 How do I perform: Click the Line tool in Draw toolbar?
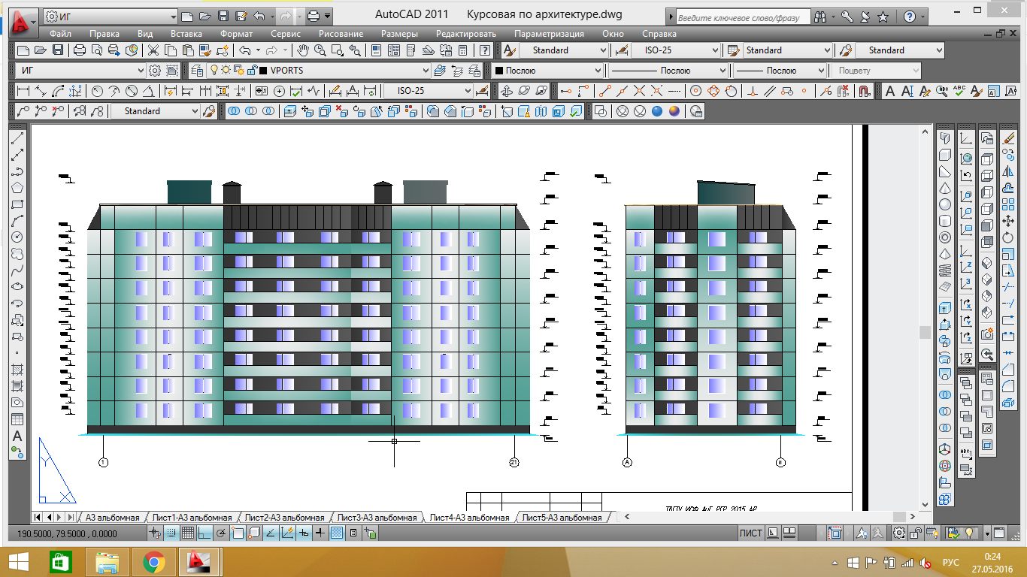[x=17, y=138]
